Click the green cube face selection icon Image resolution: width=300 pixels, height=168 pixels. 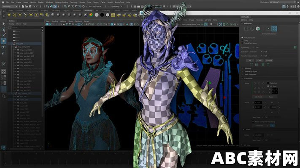pos(258,29)
